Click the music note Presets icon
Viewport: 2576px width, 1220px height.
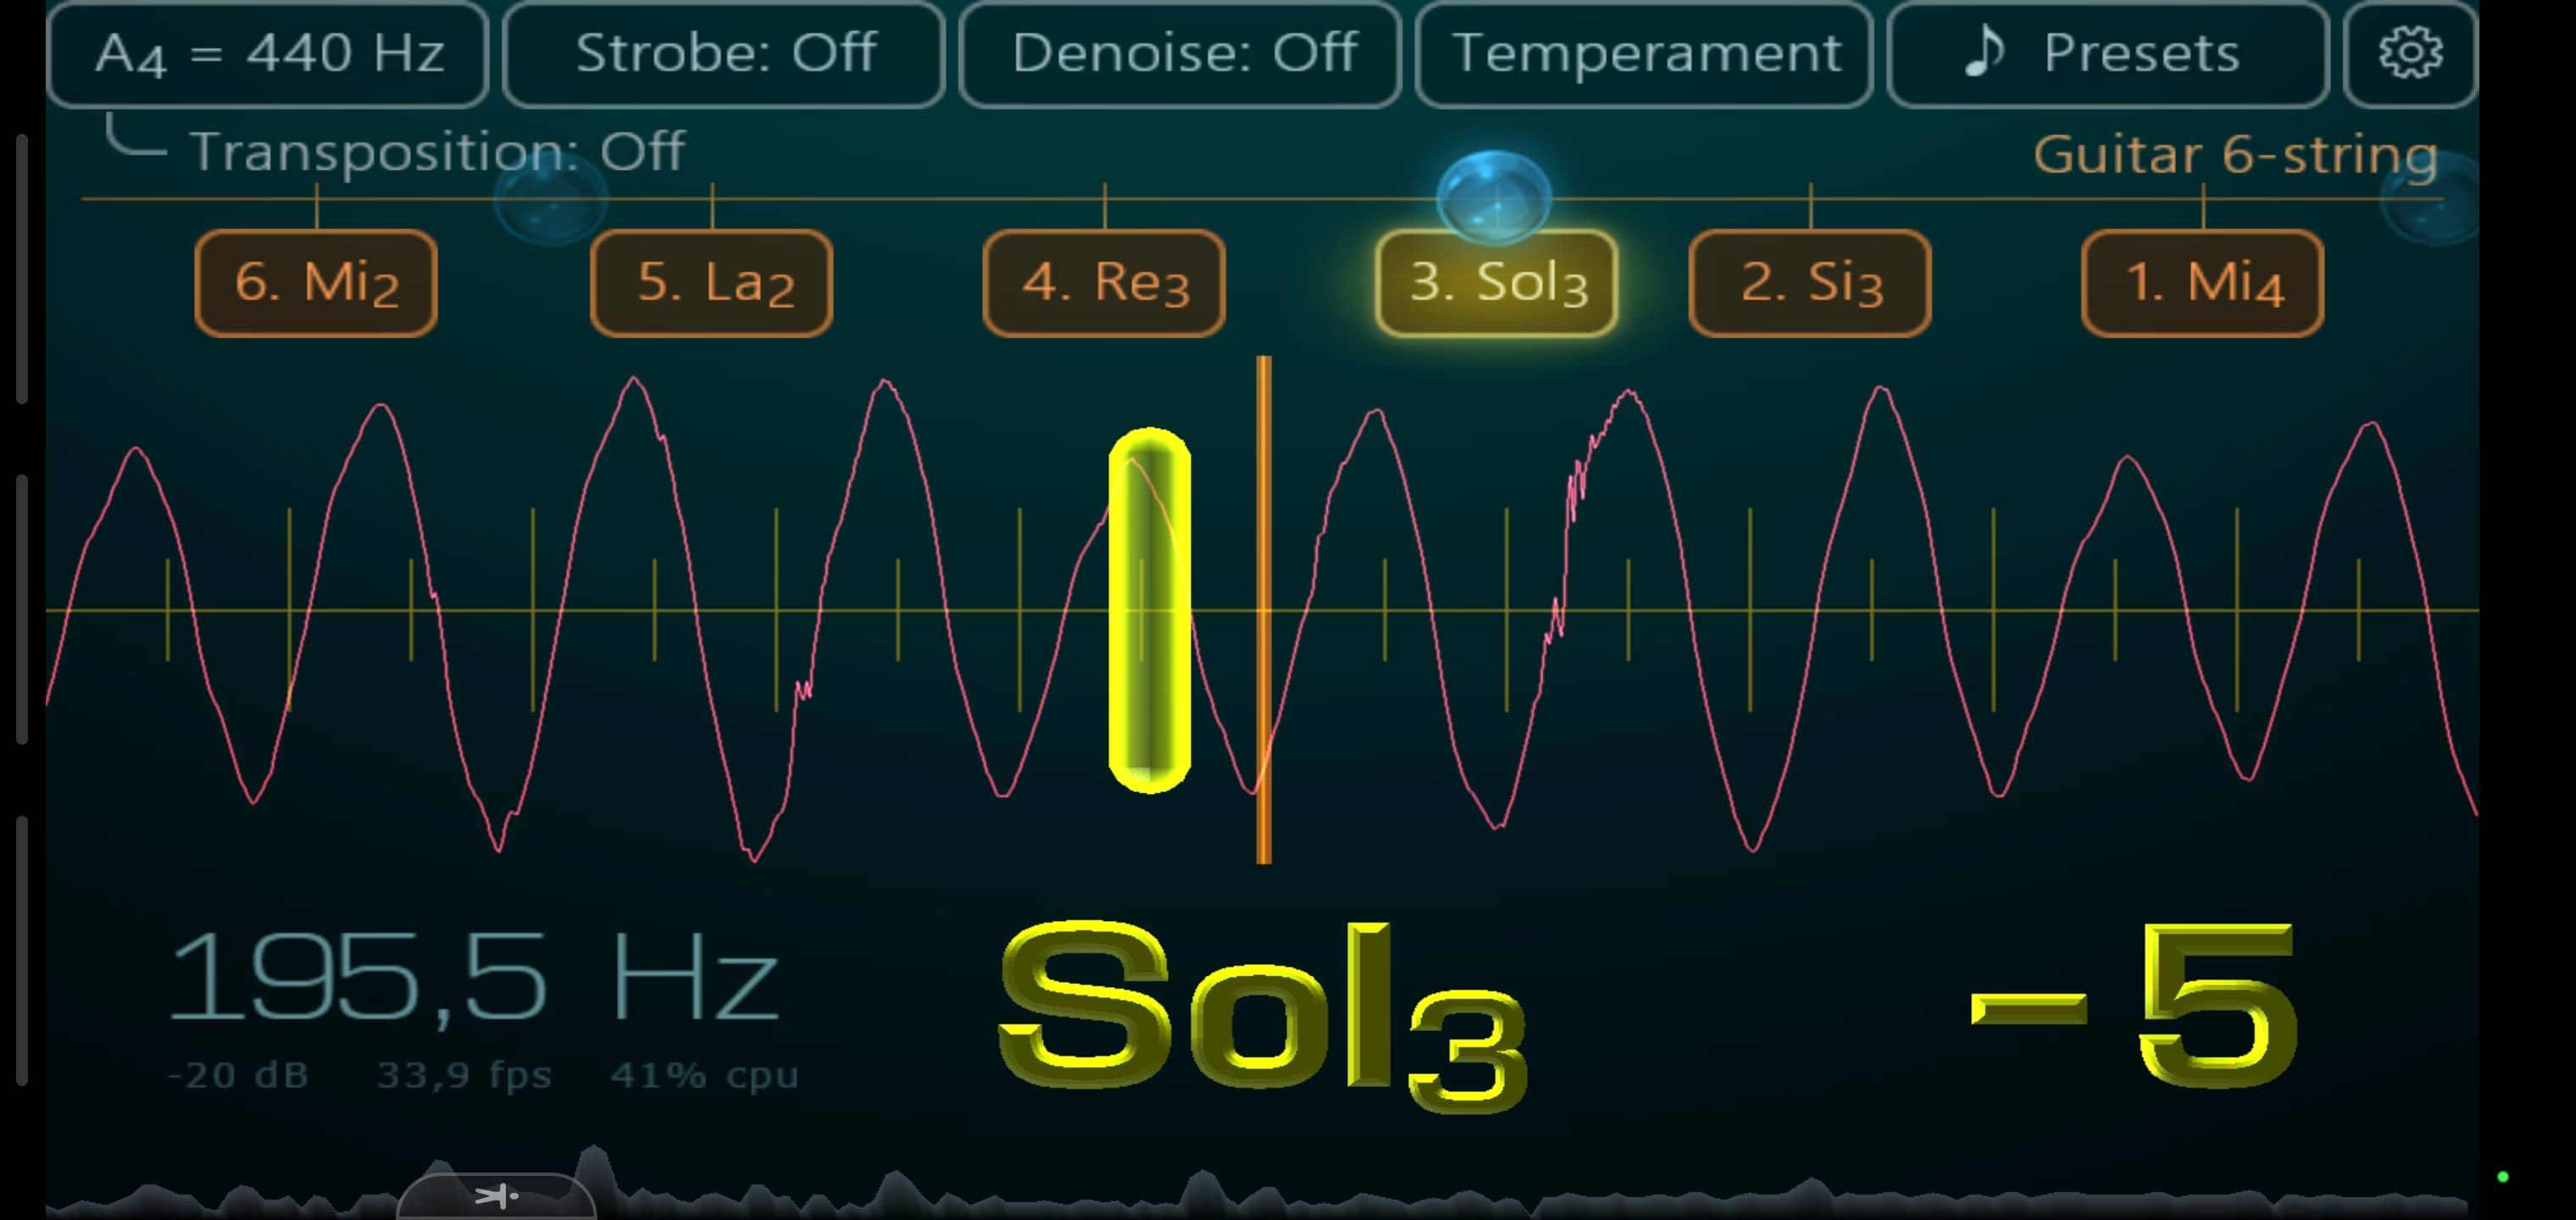pos(1984,51)
